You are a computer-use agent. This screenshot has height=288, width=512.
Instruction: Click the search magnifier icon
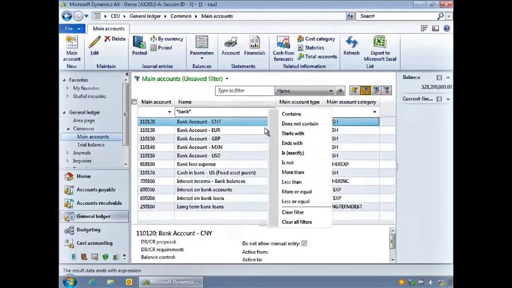[x=440, y=16]
